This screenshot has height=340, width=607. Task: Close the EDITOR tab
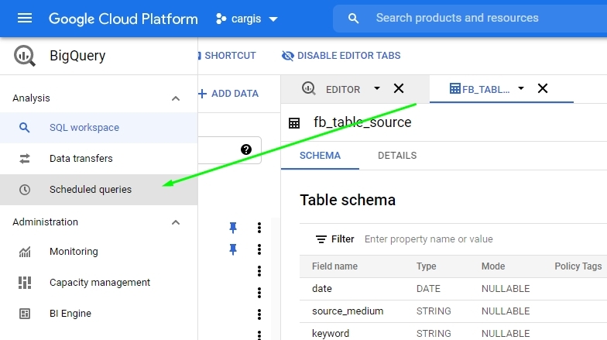tap(399, 88)
